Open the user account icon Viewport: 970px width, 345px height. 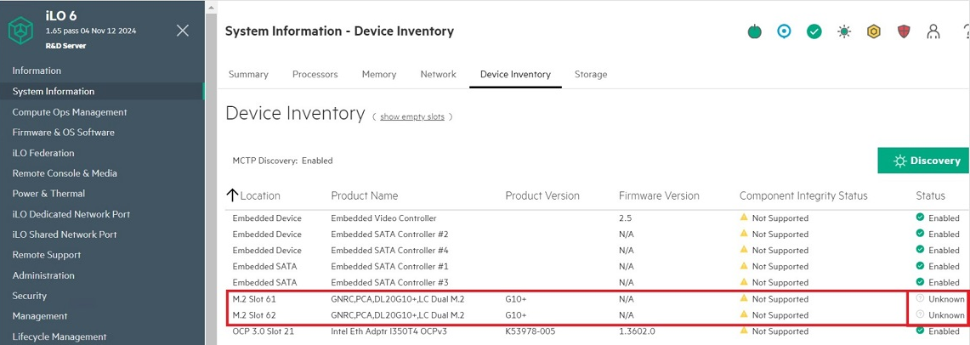[933, 31]
